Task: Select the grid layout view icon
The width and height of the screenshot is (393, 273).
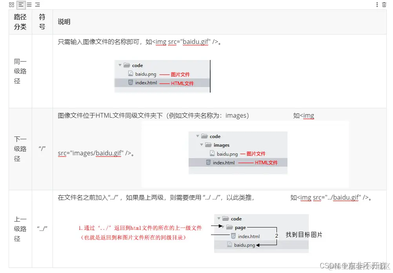Action: coord(11,5)
